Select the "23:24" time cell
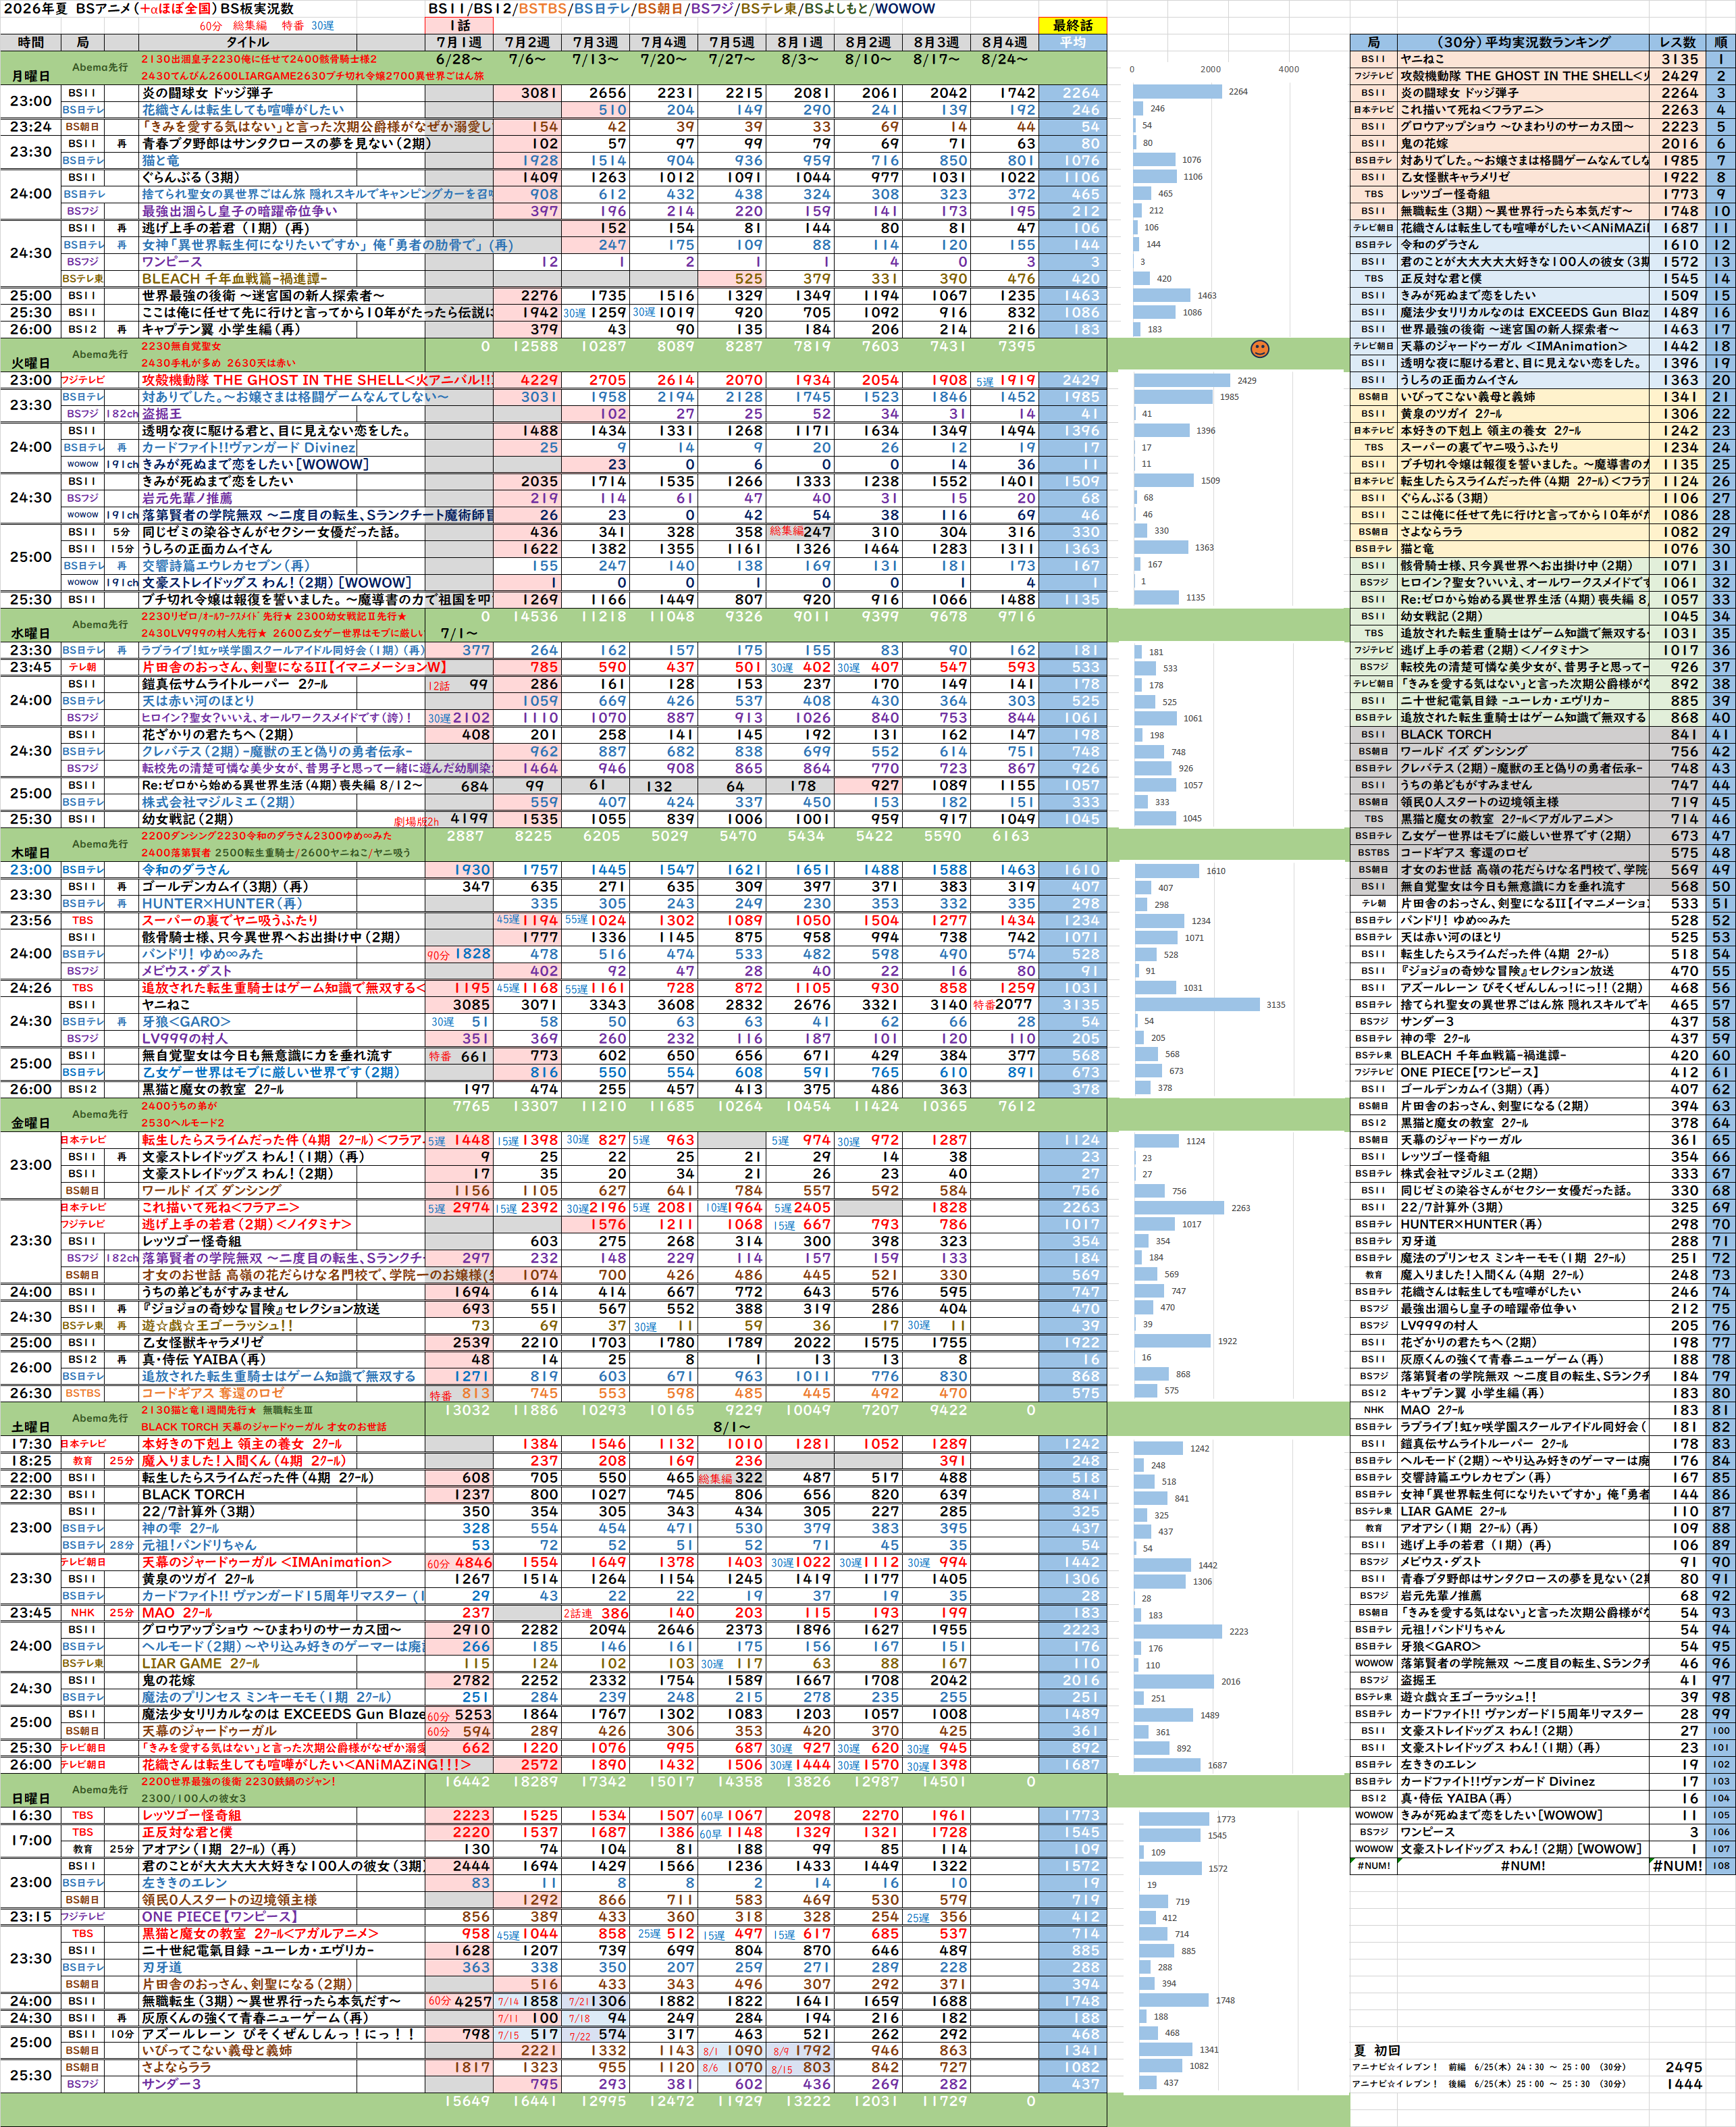 [31, 127]
